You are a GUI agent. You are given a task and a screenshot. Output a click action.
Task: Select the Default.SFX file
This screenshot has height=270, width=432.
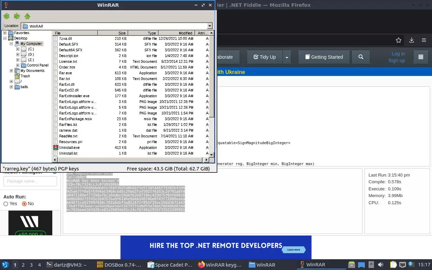tap(69, 44)
